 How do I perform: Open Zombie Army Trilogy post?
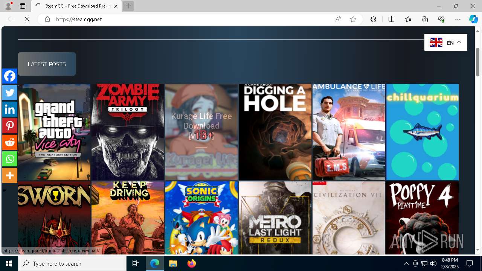128,132
